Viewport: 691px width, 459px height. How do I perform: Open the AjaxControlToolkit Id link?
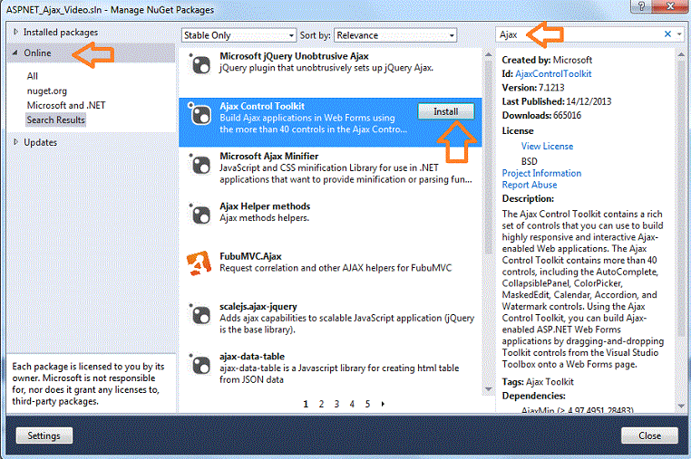553,74
